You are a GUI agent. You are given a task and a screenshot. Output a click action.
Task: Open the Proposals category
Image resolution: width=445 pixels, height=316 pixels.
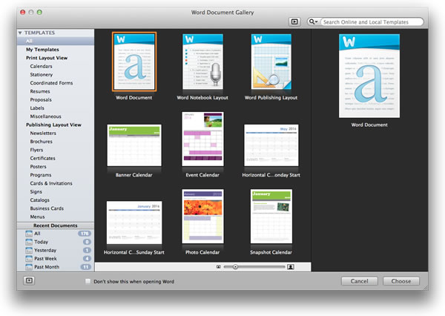pyautogui.click(x=41, y=99)
